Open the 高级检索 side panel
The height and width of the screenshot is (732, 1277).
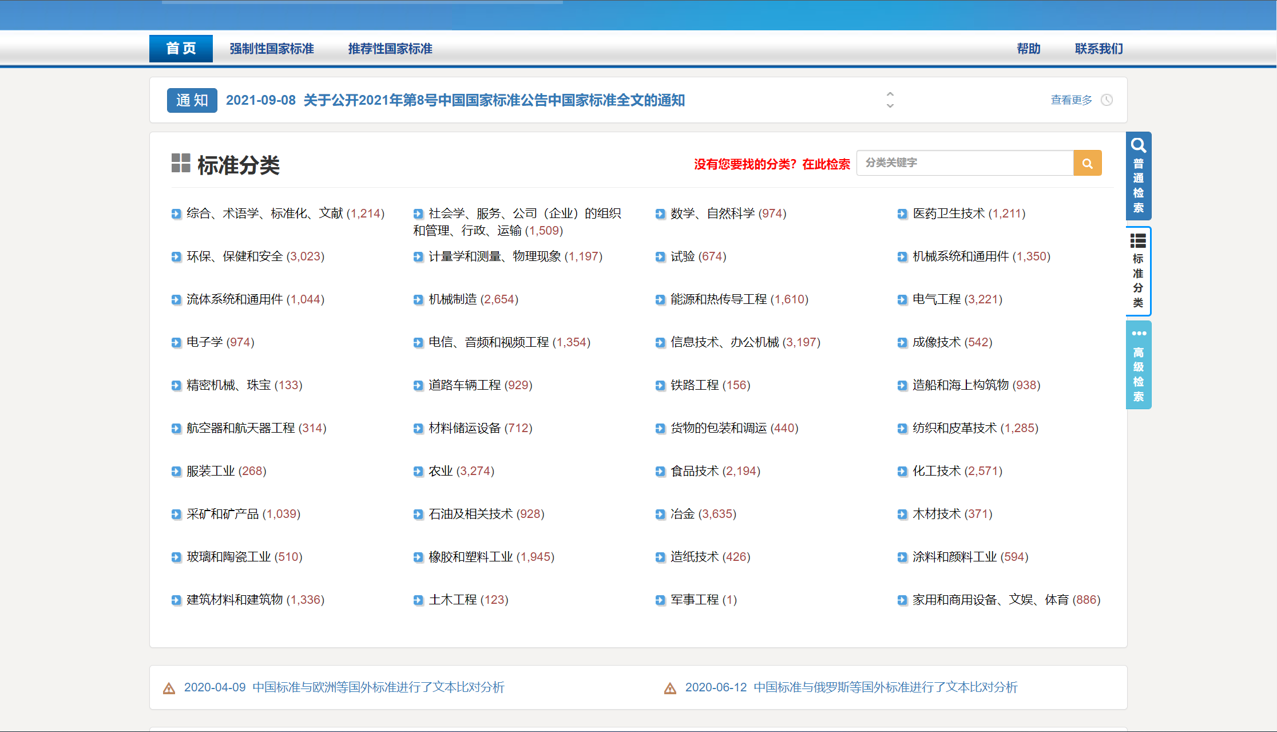coord(1138,365)
